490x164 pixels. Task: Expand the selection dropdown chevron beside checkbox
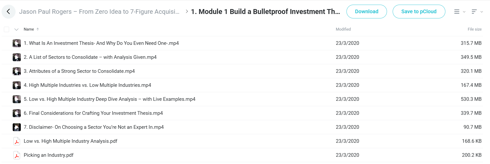(16, 29)
